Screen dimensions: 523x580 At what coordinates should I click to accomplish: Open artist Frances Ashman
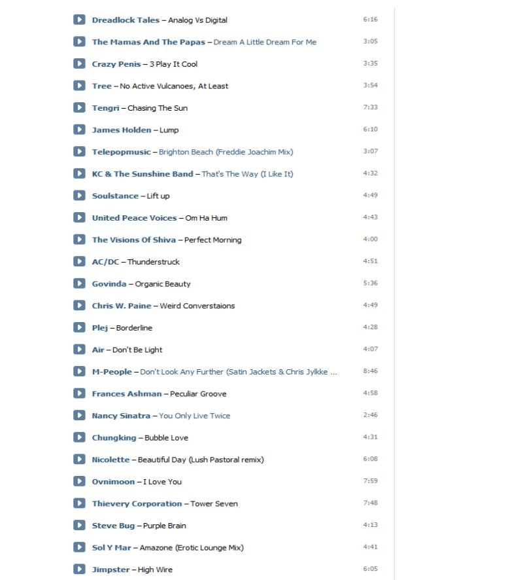pyautogui.click(x=127, y=393)
